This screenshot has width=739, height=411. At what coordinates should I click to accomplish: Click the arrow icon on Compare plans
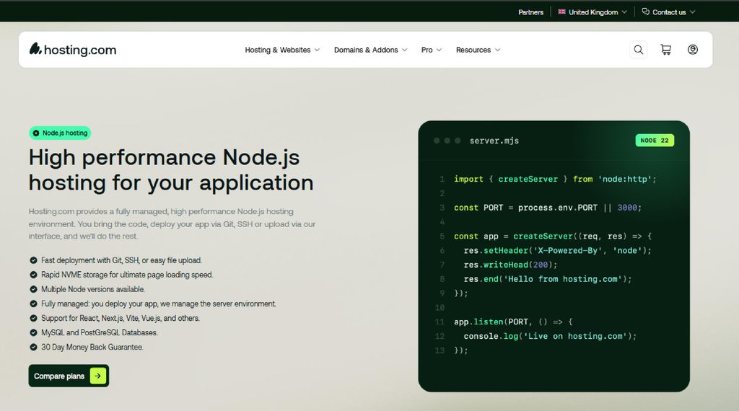[x=98, y=376]
